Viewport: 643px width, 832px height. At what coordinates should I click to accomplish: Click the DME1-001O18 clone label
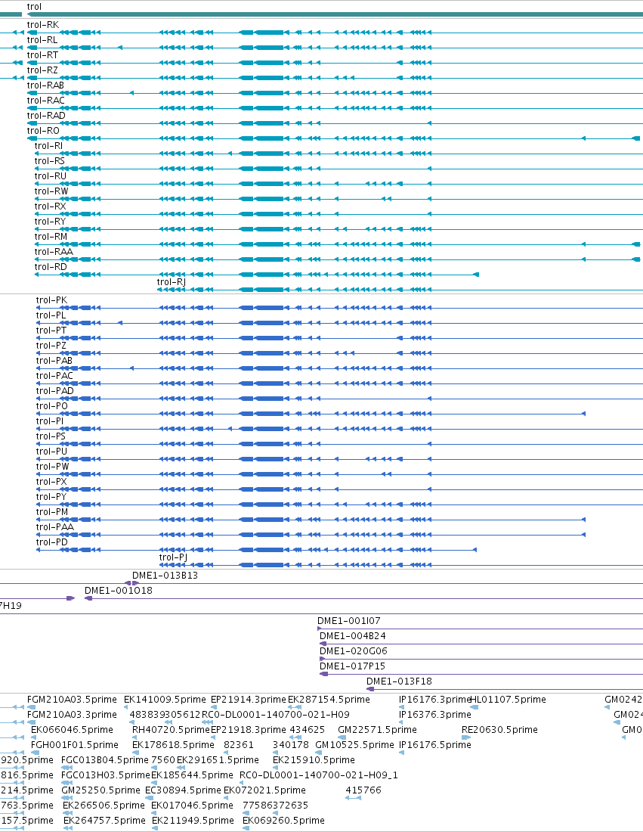(x=118, y=591)
